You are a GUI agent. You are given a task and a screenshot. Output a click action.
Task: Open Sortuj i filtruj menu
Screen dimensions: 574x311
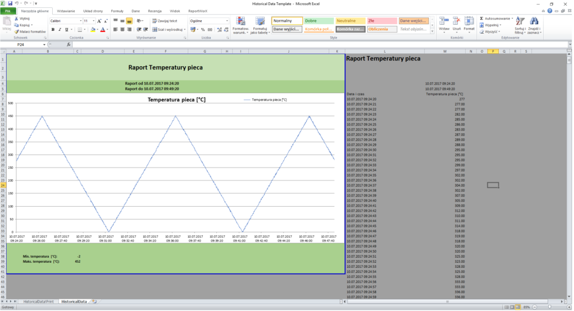520,26
